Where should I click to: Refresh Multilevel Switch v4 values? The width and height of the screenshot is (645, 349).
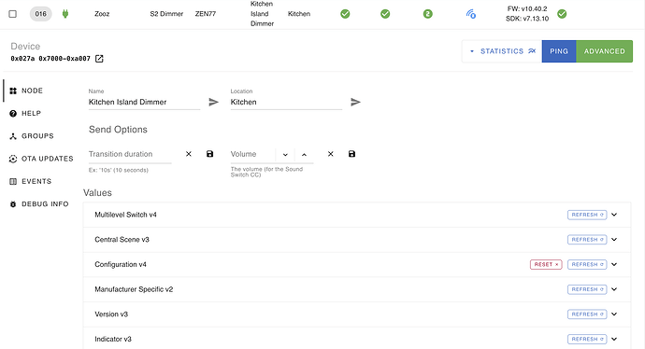pyautogui.click(x=587, y=215)
